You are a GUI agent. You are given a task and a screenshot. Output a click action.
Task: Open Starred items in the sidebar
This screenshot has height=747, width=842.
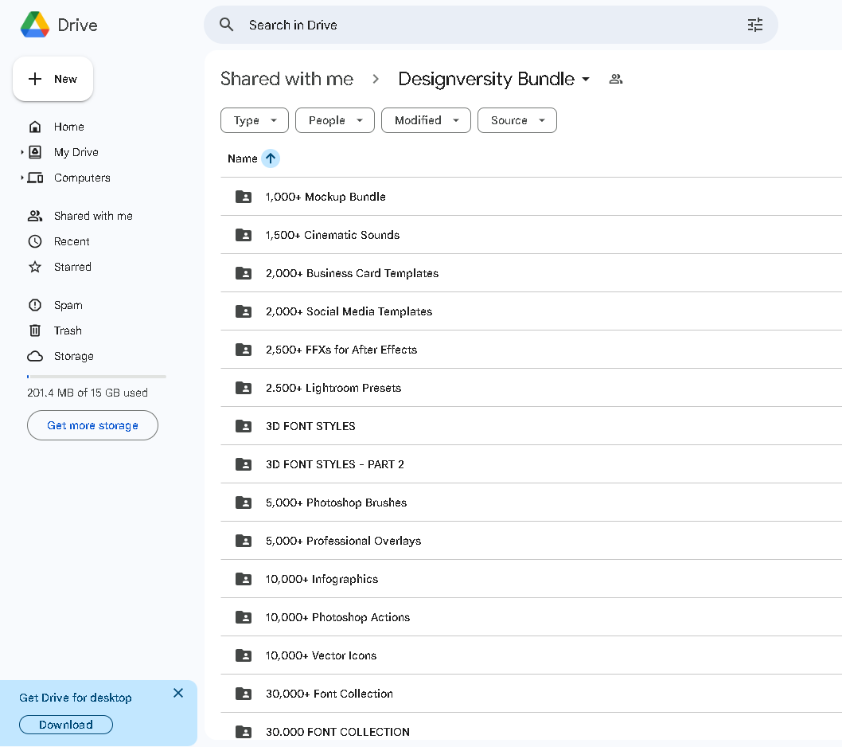pos(72,267)
